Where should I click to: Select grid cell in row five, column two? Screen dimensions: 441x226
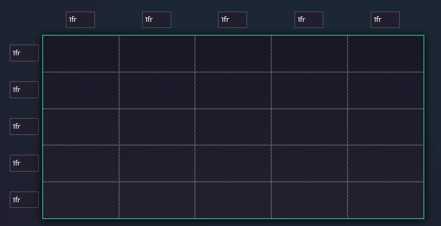(157, 200)
